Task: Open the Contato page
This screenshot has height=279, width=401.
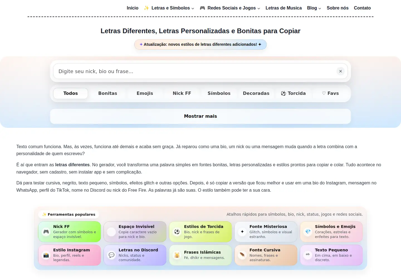Action: (x=362, y=8)
